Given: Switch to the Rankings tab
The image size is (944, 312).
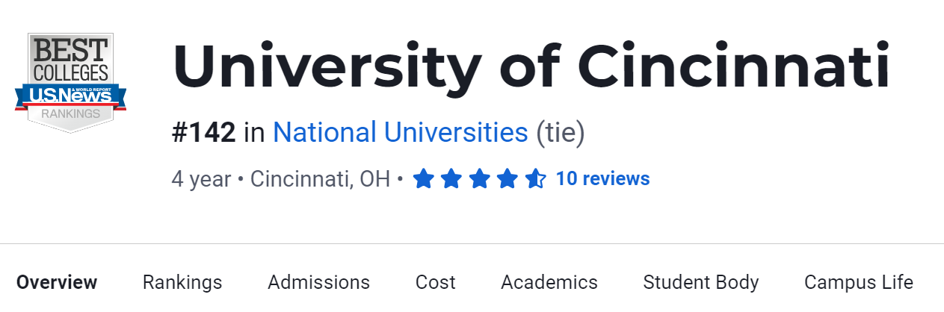Looking at the screenshot, I should (x=182, y=282).
